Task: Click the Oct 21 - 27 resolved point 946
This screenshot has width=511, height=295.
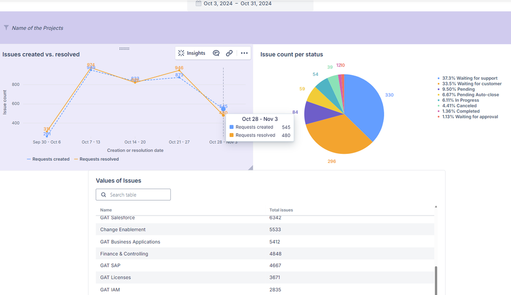Action: point(179,71)
